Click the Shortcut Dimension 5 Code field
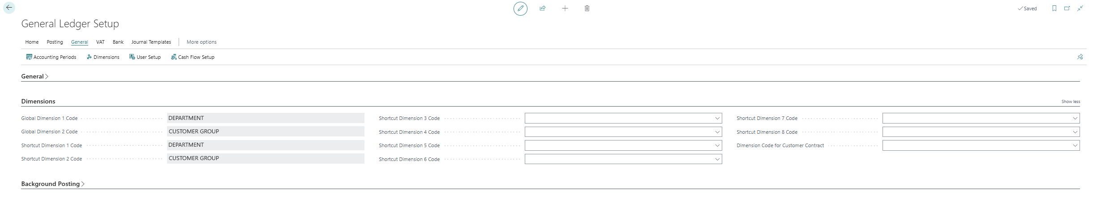This screenshot has height=198, width=1097. (619, 145)
